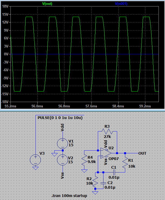Click the OUT net label
Screen dimensions: 165x200
[x=142, y=153]
